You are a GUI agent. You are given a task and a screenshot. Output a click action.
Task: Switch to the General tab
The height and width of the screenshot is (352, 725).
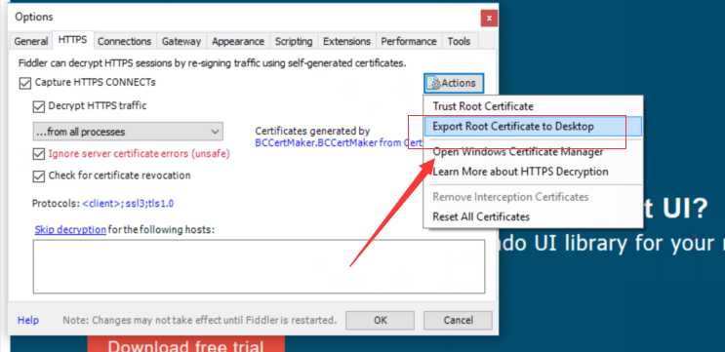click(x=30, y=41)
